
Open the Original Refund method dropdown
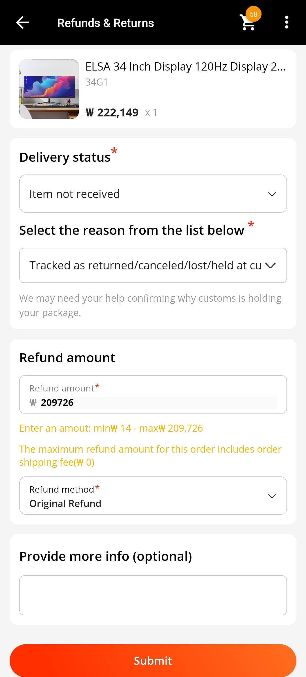[x=153, y=496]
